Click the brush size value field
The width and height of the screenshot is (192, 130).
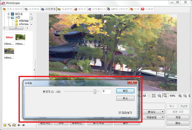click(x=107, y=91)
